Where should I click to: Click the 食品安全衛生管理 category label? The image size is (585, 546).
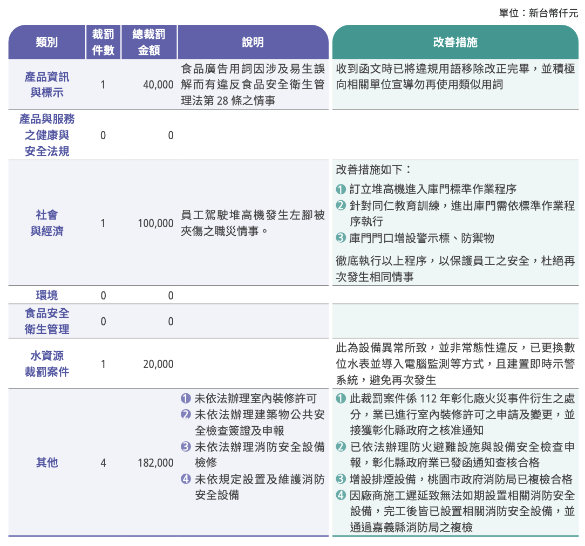47,321
